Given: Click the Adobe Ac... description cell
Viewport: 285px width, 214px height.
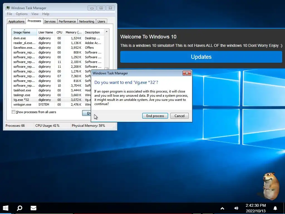Looking at the screenshot, I should coord(93,43).
